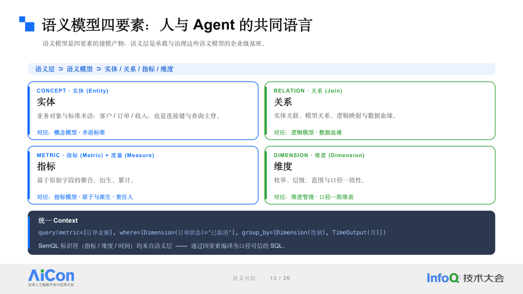The width and height of the screenshot is (523, 294).
Task: Click the footer text 语义可信 · 13 / 26
Action: tap(261, 278)
